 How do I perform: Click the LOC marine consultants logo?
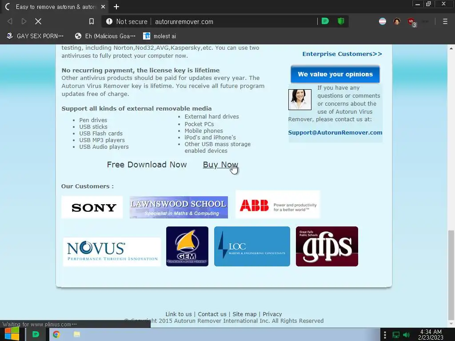[x=252, y=246]
